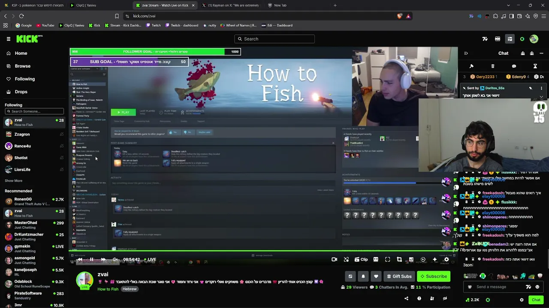Click the Gift Subs button

pyautogui.click(x=399, y=276)
